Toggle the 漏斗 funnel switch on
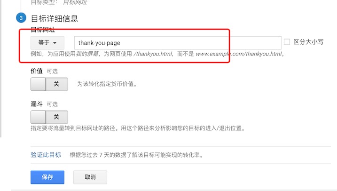 click(49, 117)
